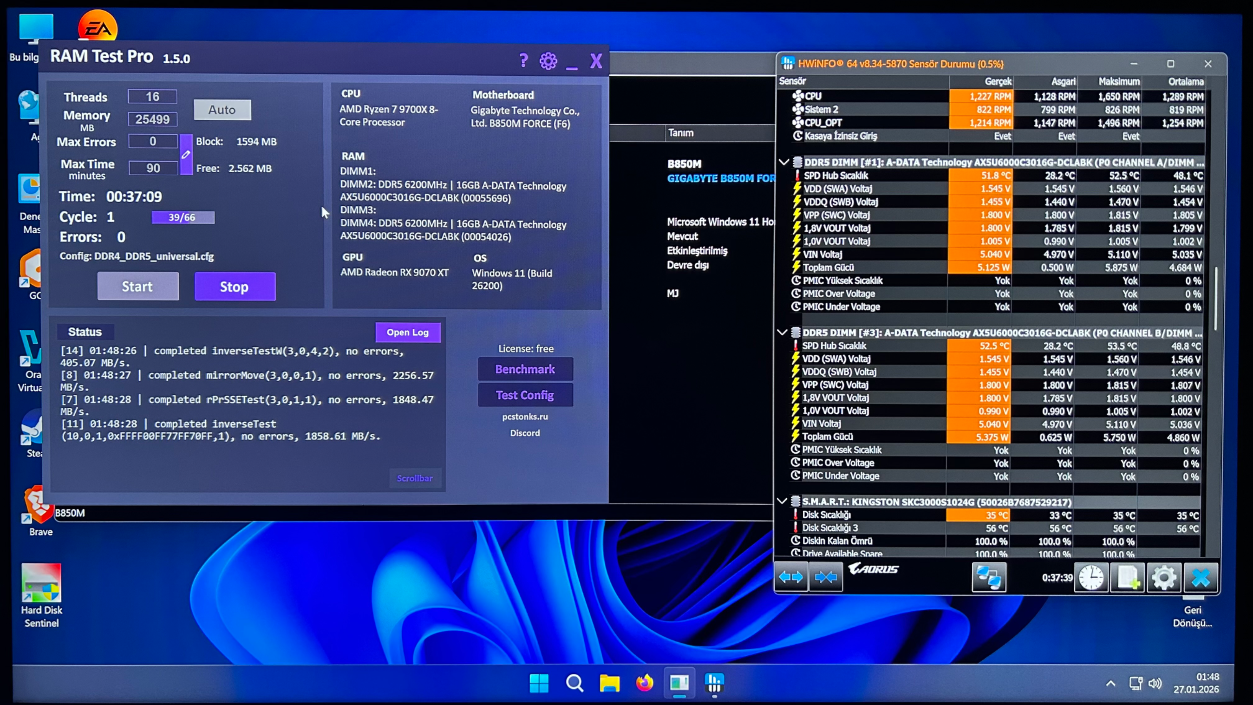The width and height of the screenshot is (1253, 705).
Task: Click the Config: DDR4_DDR5_universal.cfg text
Action: pyautogui.click(x=137, y=257)
